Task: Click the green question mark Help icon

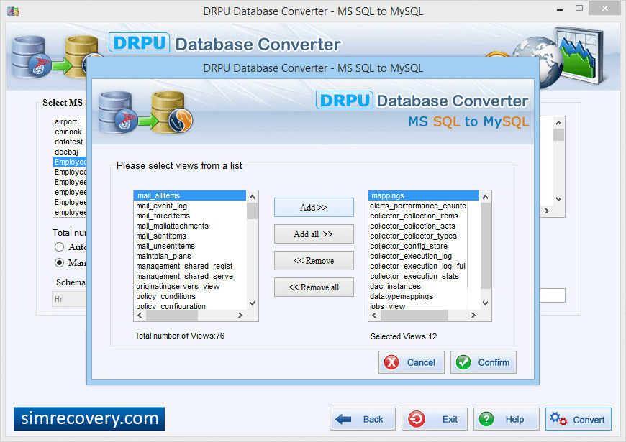Action: (486, 419)
